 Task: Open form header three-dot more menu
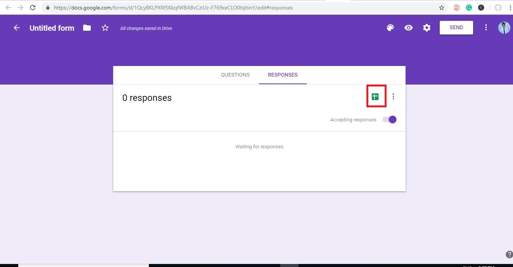(x=486, y=28)
